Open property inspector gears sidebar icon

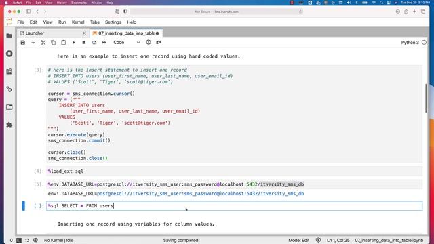point(9,89)
